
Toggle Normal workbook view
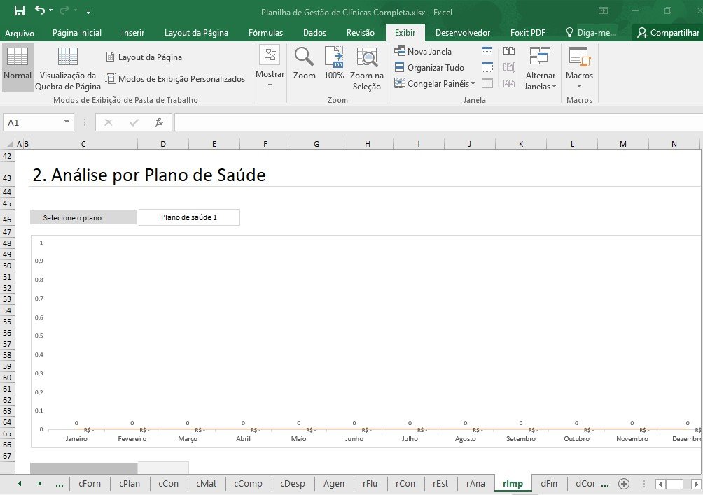coord(18,67)
